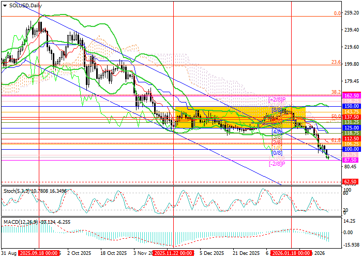This screenshot has width=362, height=259.
Task: Select the 2025.09.18 00:00 date marker
Action: pos(39,253)
